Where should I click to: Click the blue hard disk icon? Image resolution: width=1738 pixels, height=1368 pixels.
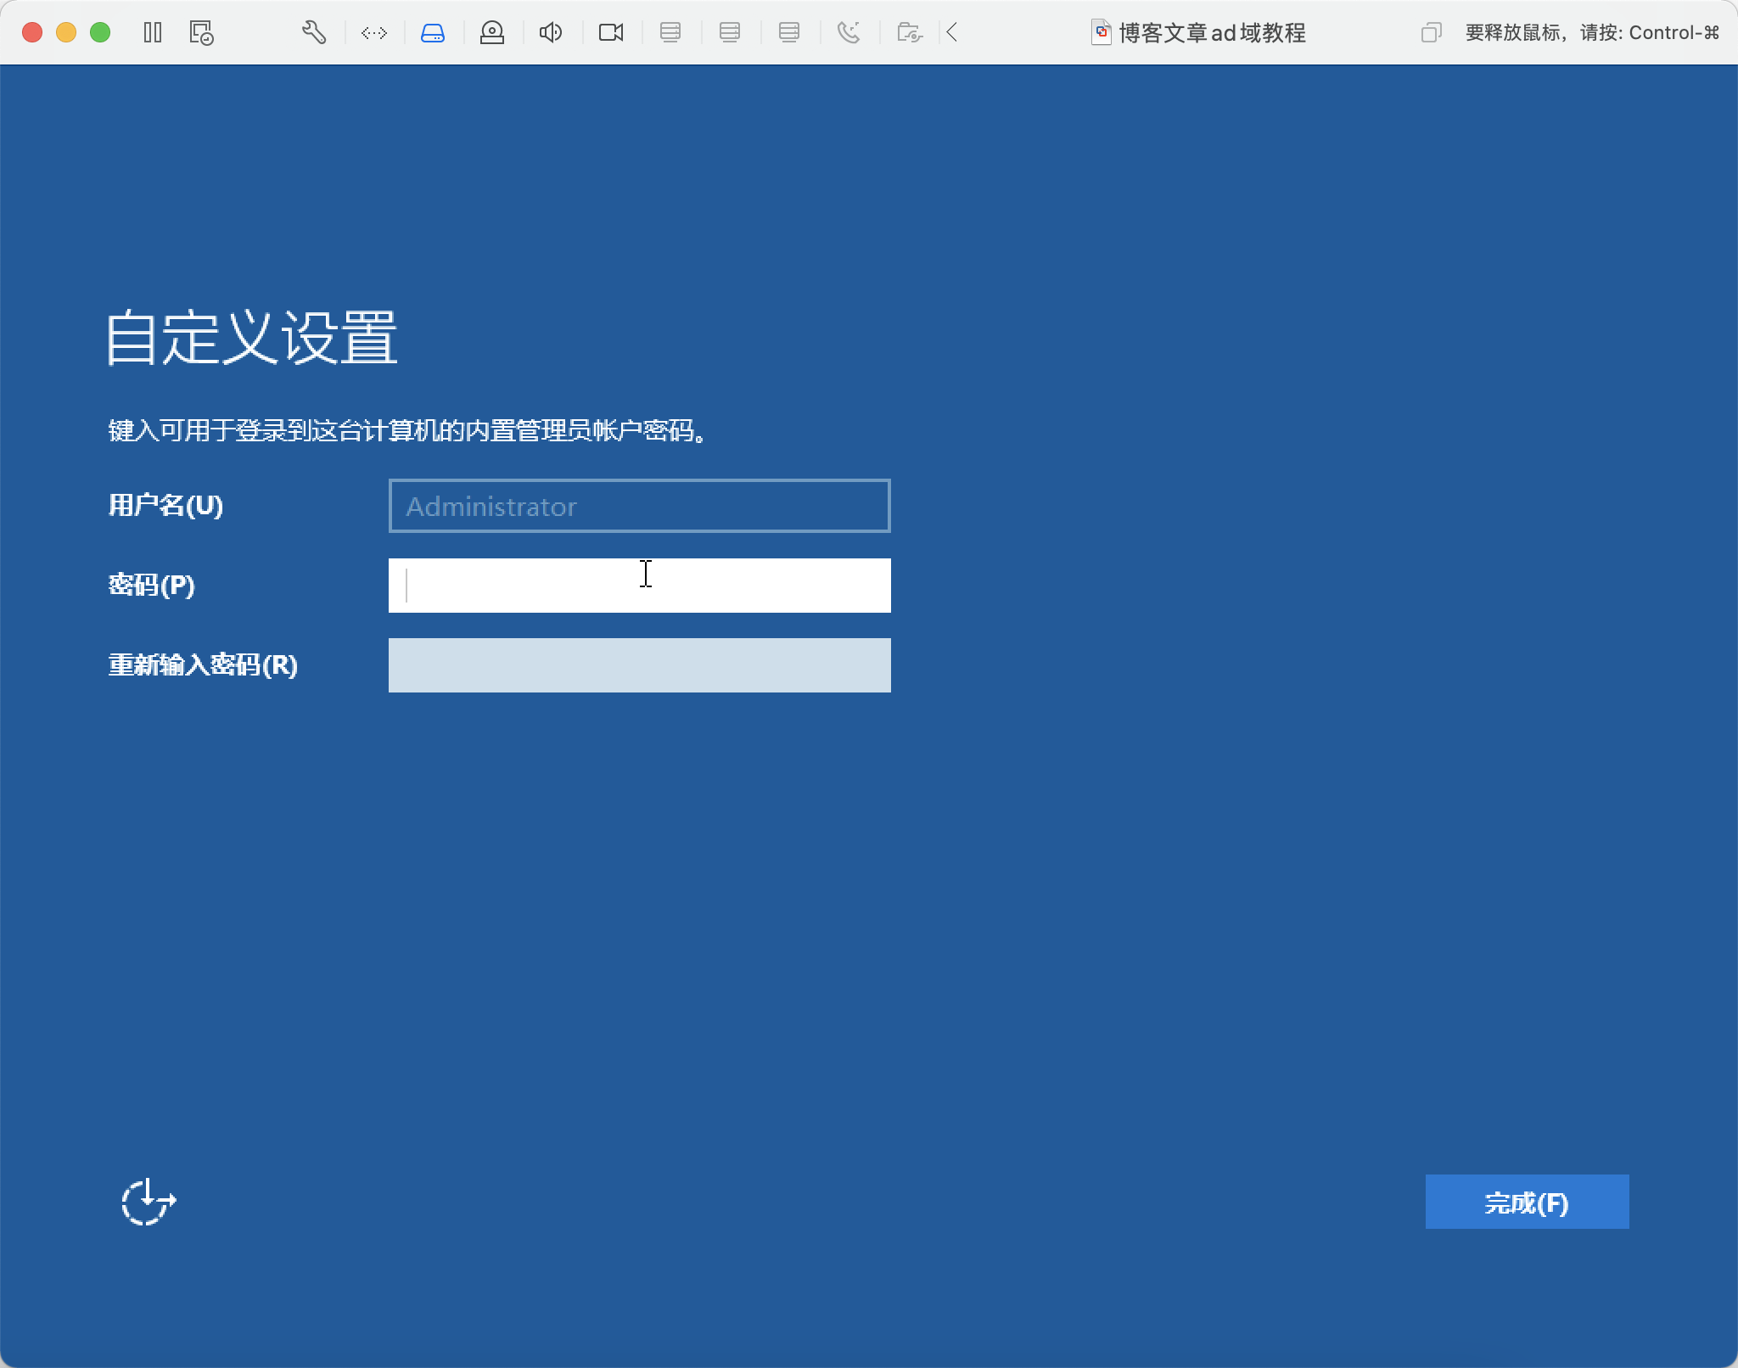(x=433, y=33)
